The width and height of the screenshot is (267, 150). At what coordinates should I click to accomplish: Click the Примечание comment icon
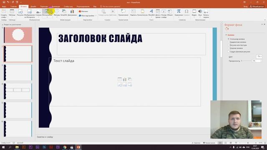point(123,13)
